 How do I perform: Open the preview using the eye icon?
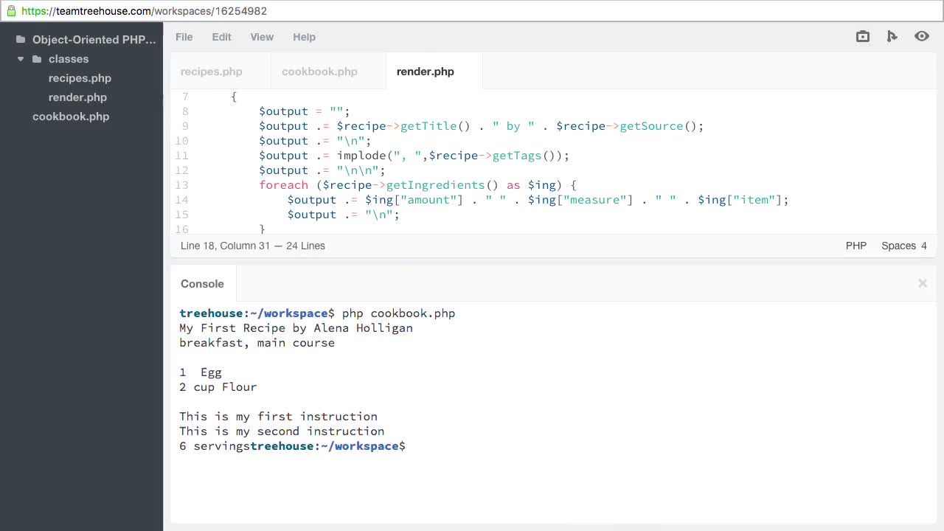(922, 36)
